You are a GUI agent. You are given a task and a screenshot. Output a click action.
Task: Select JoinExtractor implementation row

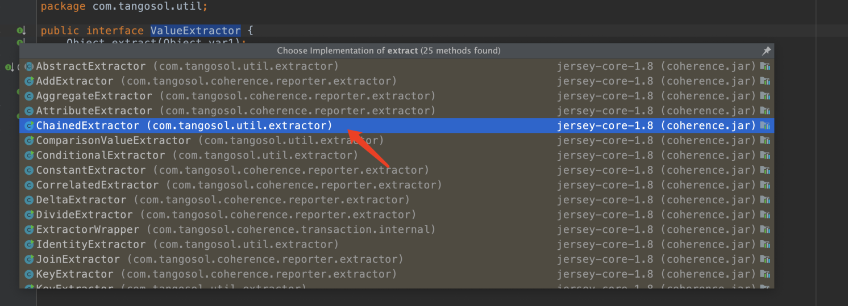coord(397,259)
